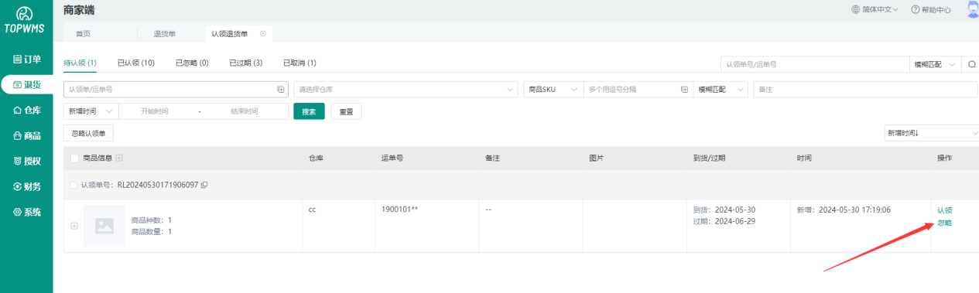Switch to the 退货单 page tab
This screenshot has width=979, height=293.
[165, 34]
